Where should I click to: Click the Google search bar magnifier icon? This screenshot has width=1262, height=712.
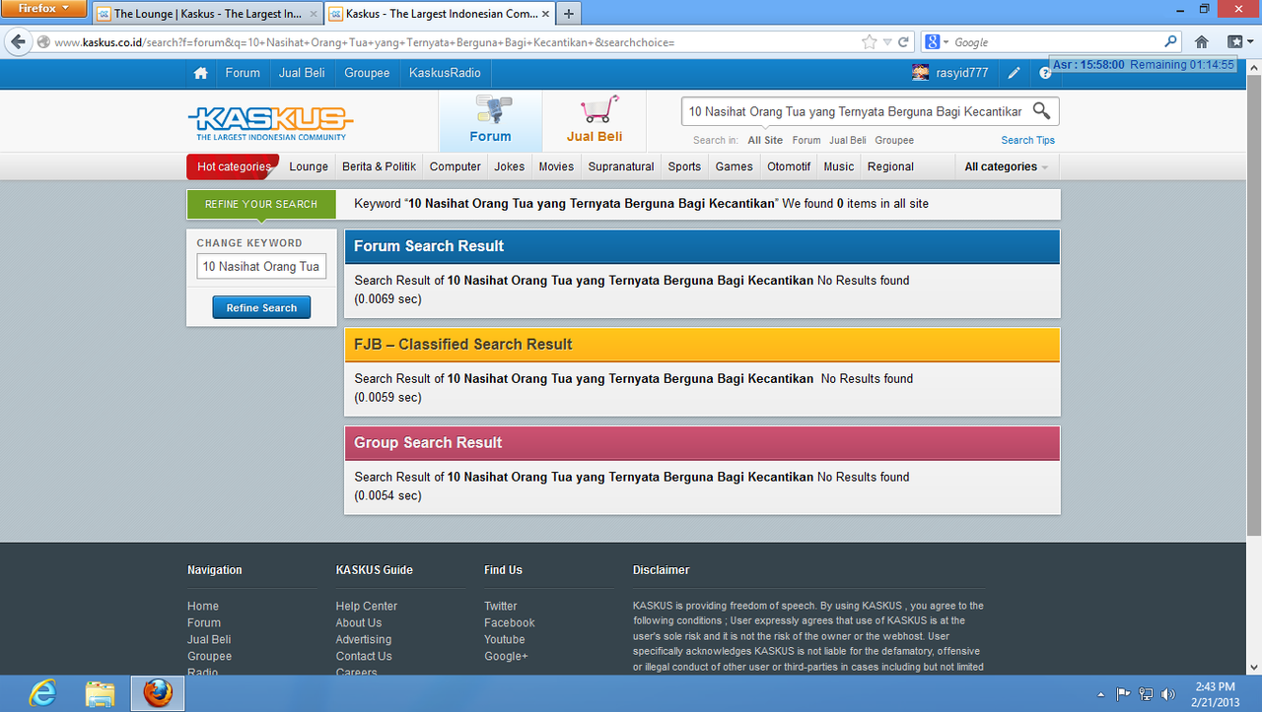click(x=1170, y=42)
